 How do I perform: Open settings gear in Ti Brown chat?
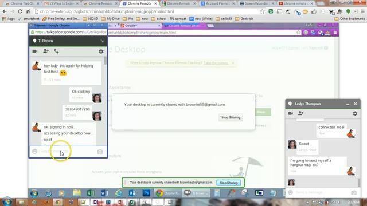pos(101,51)
